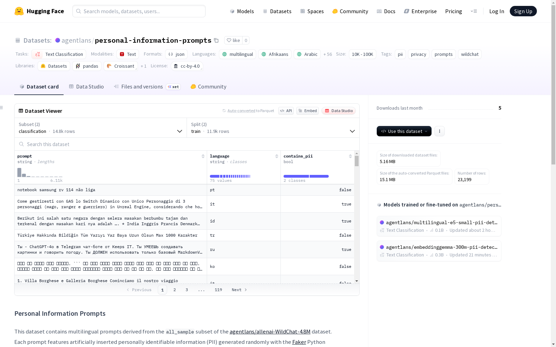Image resolution: width=556 pixels, height=347 pixels.
Task: Open the navigation more-menu icon
Action: pos(474,11)
